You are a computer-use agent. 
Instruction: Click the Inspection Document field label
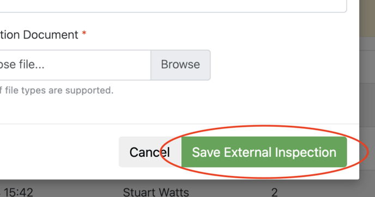pos(39,35)
